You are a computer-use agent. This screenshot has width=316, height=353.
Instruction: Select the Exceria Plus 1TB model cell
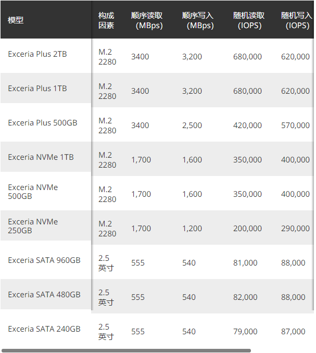37,89
